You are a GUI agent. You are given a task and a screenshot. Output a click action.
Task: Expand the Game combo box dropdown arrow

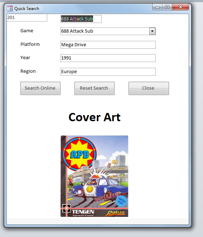(x=152, y=31)
